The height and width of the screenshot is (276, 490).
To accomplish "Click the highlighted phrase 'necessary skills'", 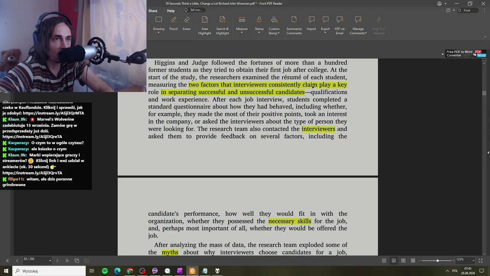I will [x=290, y=221].
